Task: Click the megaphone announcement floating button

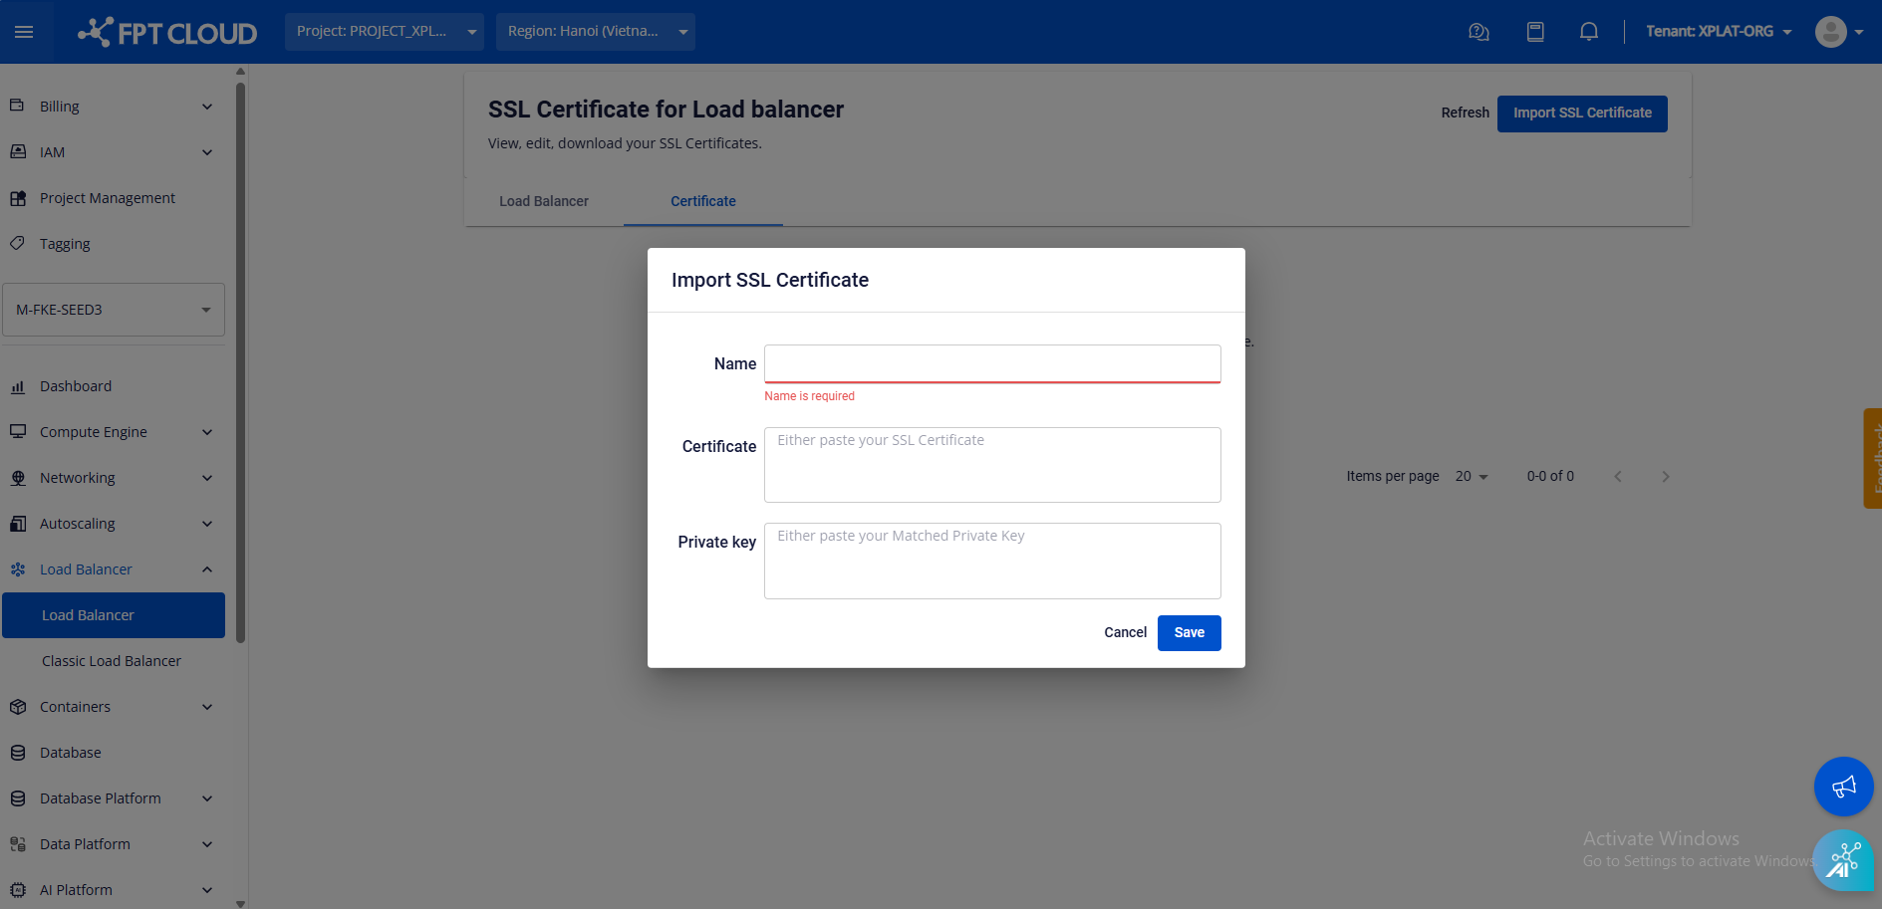Action: point(1843,787)
